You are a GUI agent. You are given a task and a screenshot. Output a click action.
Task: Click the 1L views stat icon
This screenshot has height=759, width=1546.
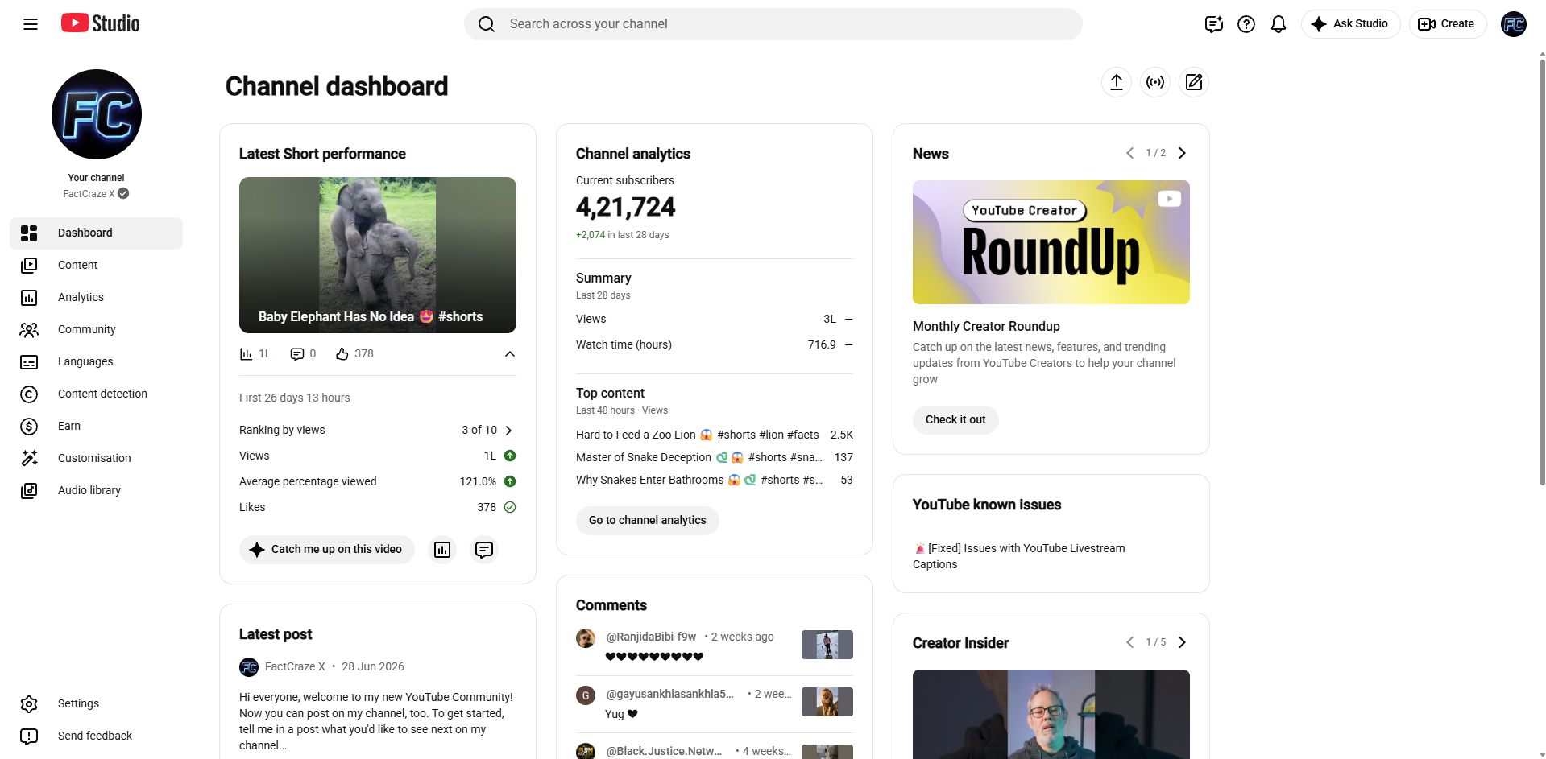pos(247,354)
